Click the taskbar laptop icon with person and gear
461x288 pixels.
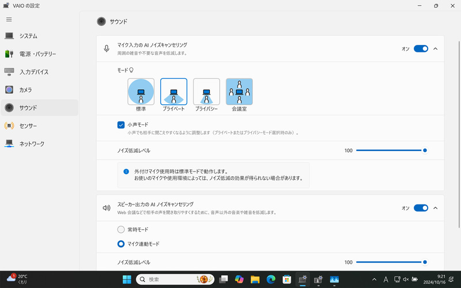(319, 279)
